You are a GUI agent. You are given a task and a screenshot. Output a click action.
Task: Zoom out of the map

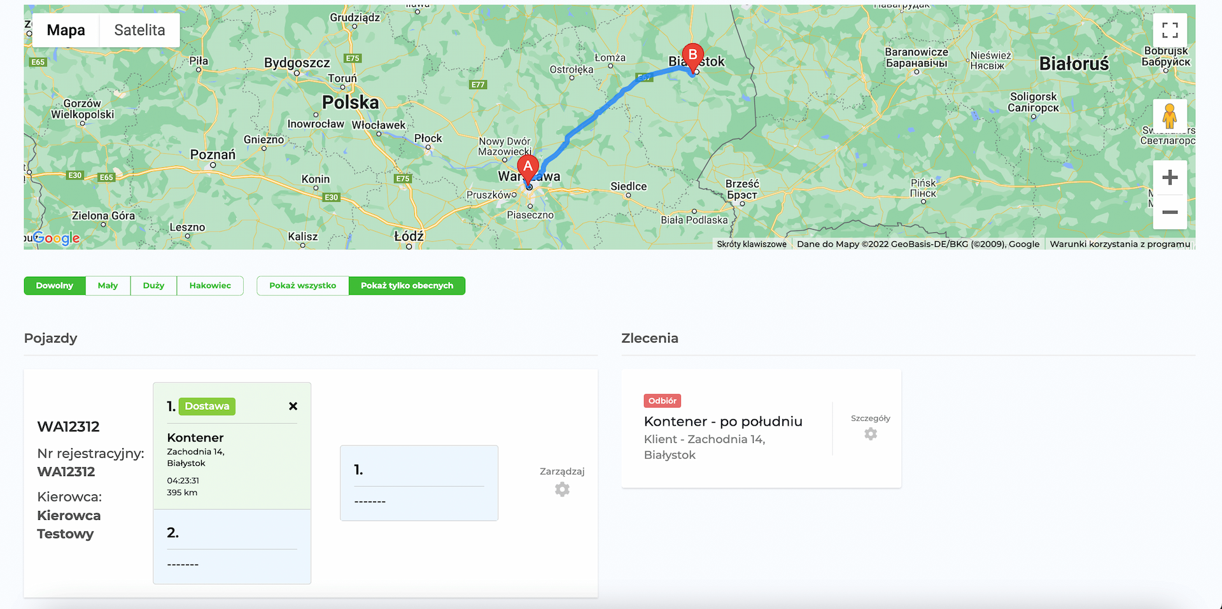(x=1169, y=212)
